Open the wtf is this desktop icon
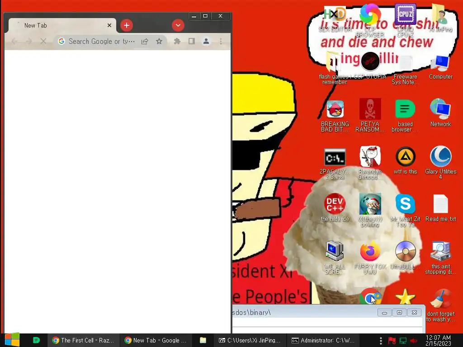The image size is (463, 347). [406, 161]
